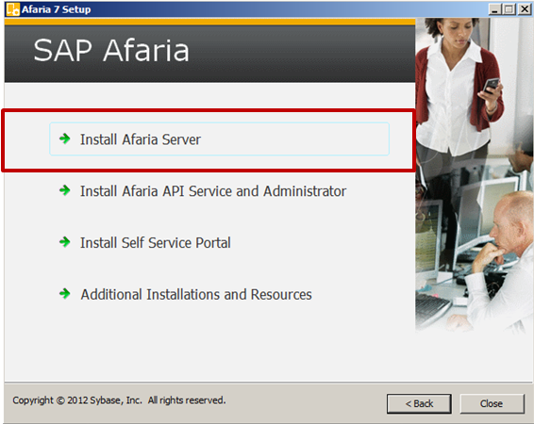Click the green arrow next to Additional Installations
The width and height of the screenshot is (534, 424).
65,293
